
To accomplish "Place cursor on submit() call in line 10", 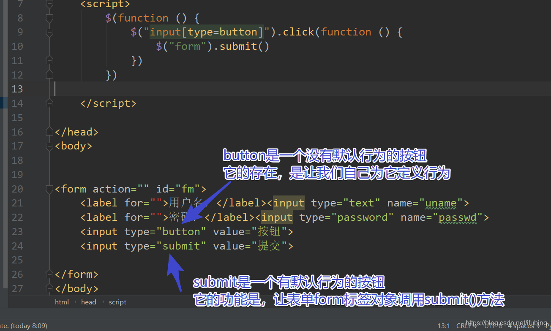I will coord(244,46).
